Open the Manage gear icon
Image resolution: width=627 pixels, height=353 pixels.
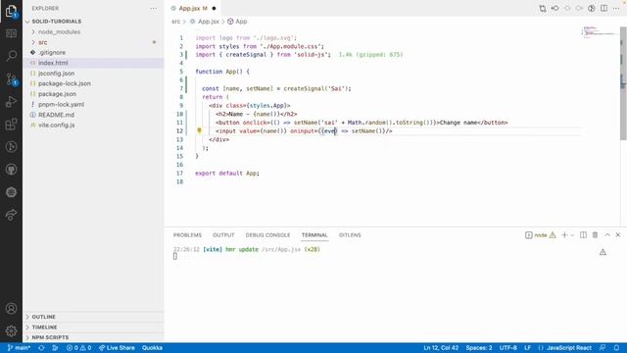pyautogui.click(x=11, y=331)
